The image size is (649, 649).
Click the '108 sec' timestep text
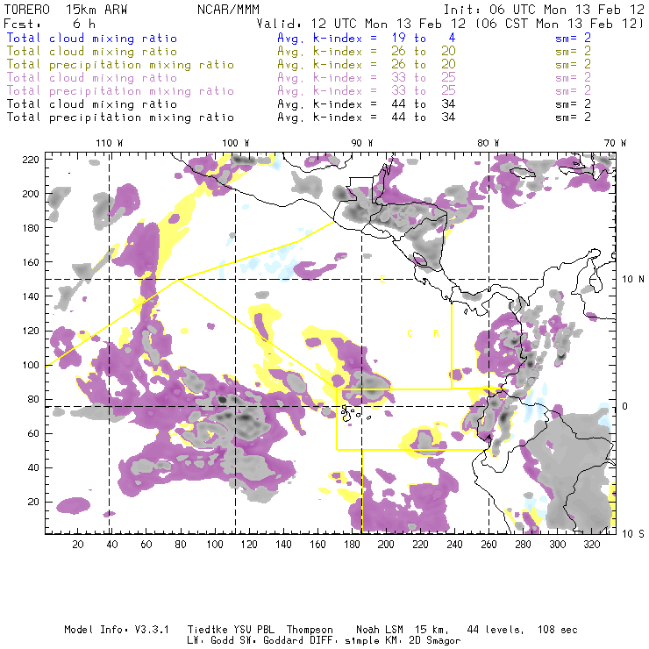click(x=558, y=630)
